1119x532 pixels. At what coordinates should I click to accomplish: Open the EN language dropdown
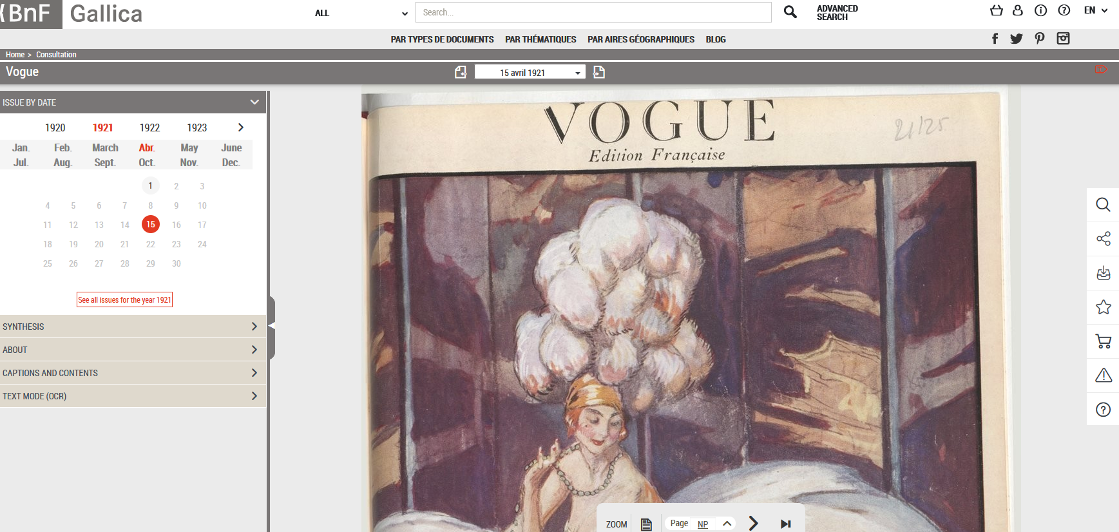click(x=1095, y=10)
